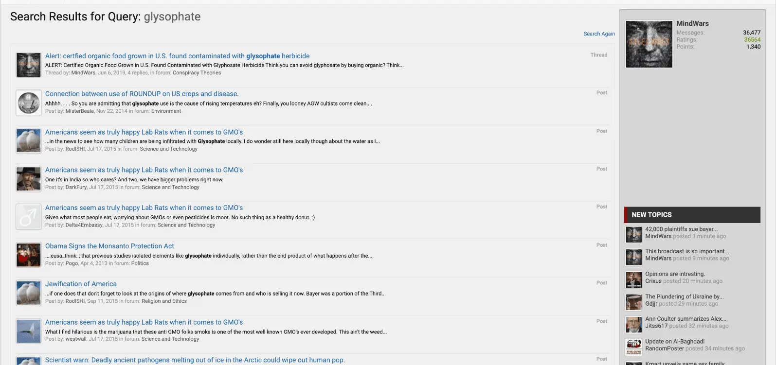The width and height of the screenshot is (776, 365).
Task: Go to Environment forum from MisterBeale's post
Action: [166, 111]
